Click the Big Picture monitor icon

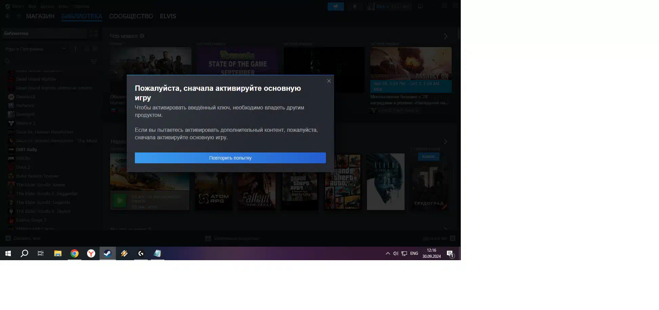[x=420, y=6]
